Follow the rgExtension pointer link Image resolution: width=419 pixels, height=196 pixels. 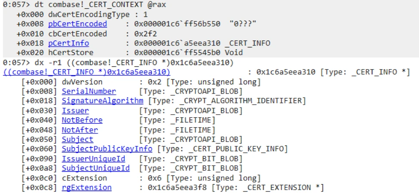[86, 187]
